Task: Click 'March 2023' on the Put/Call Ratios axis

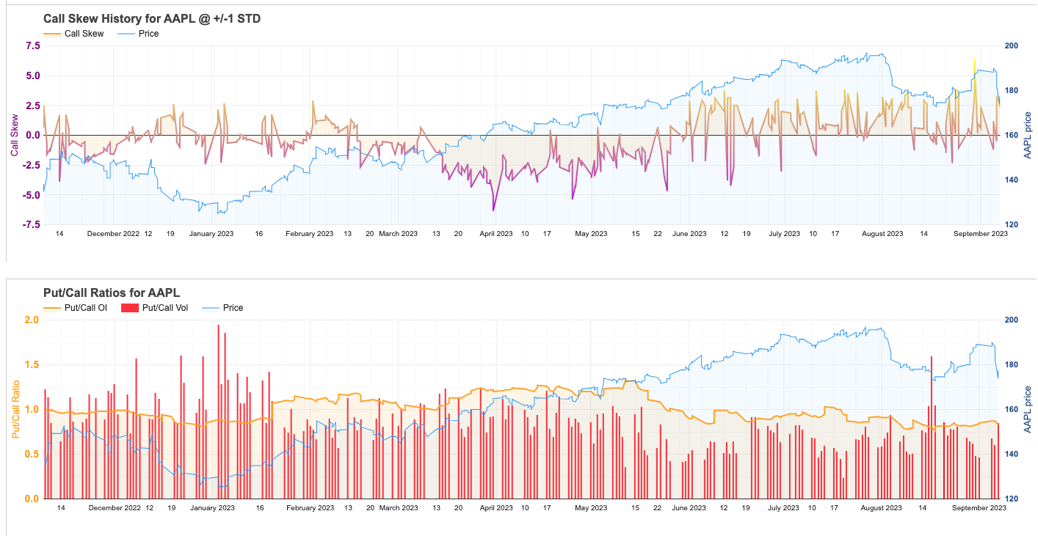Action: click(x=398, y=508)
